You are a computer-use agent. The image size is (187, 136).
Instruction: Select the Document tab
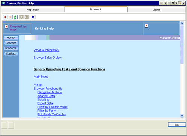click(96, 9)
